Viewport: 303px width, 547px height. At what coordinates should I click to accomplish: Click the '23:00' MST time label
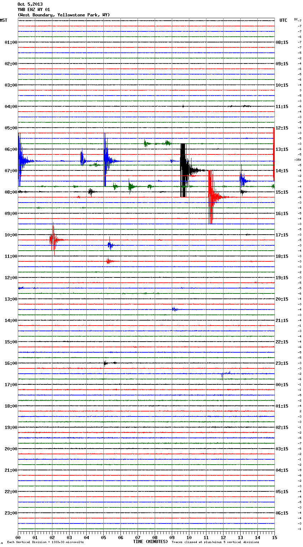pyautogui.click(x=11, y=513)
